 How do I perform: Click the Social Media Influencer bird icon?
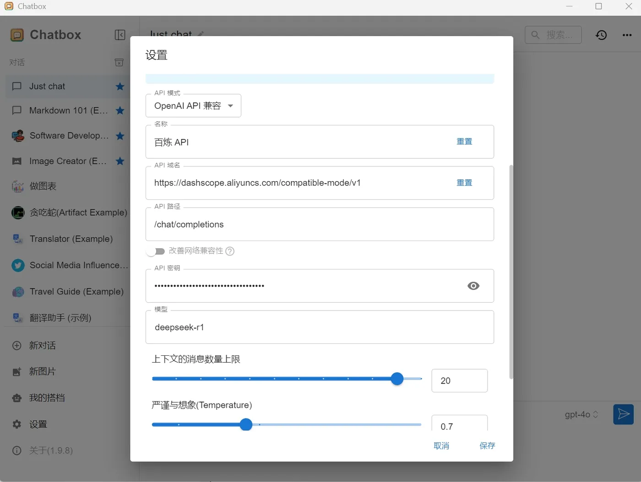tap(18, 265)
